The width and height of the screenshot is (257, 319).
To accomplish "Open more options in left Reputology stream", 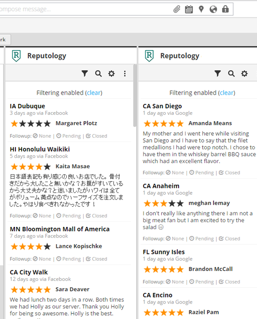I will [x=125, y=74].
